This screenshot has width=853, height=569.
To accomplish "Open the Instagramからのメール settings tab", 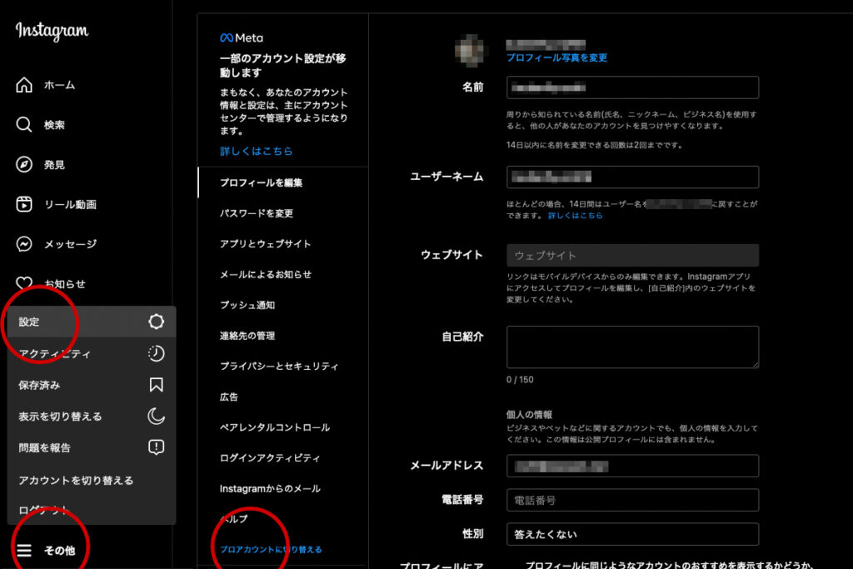I will [283, 488].
